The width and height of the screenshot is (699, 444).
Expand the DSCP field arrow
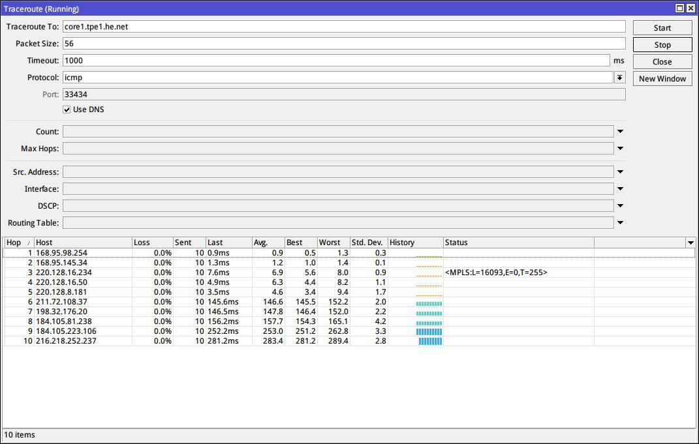[620, 206]
